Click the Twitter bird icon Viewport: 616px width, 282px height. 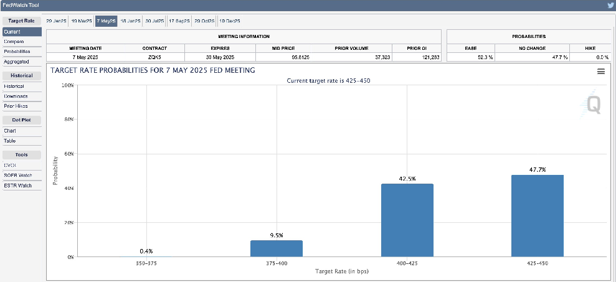pos(610,6)
